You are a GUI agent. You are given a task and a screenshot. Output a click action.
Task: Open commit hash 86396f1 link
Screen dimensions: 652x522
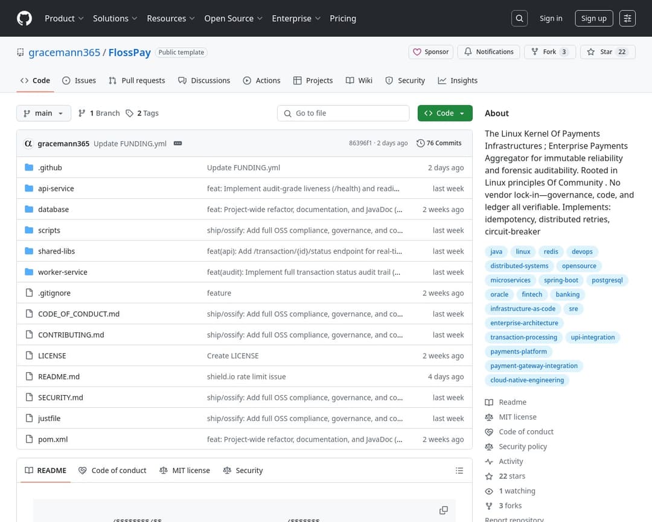click(360, 143)
